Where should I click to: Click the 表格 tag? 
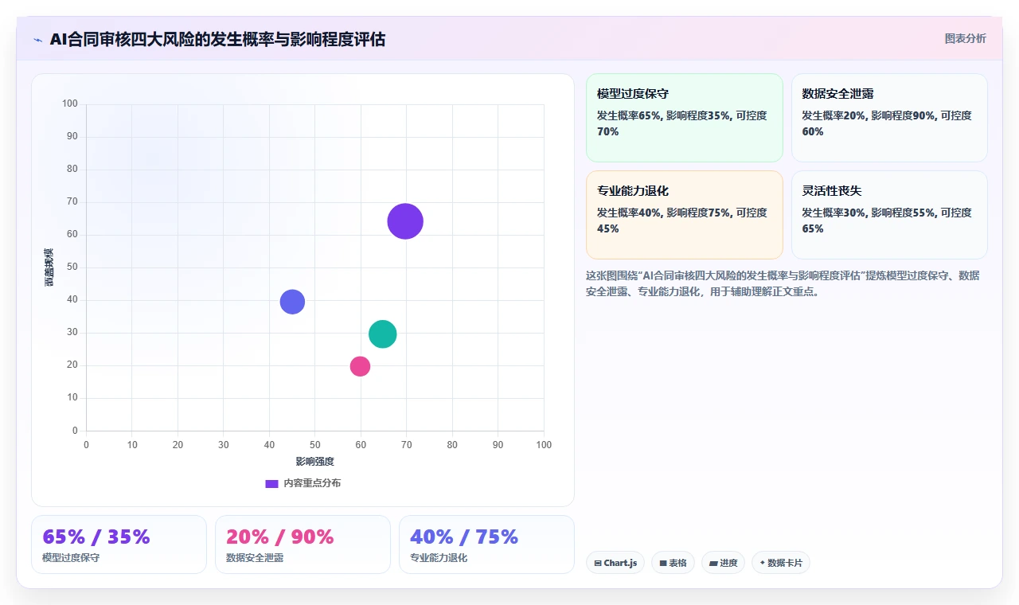point(673,563)
